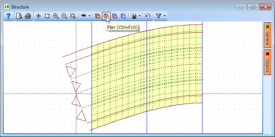Click the bottom red triangle support symbol

[81, 116]
